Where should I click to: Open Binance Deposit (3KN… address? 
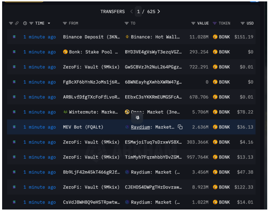coord(91,37)
